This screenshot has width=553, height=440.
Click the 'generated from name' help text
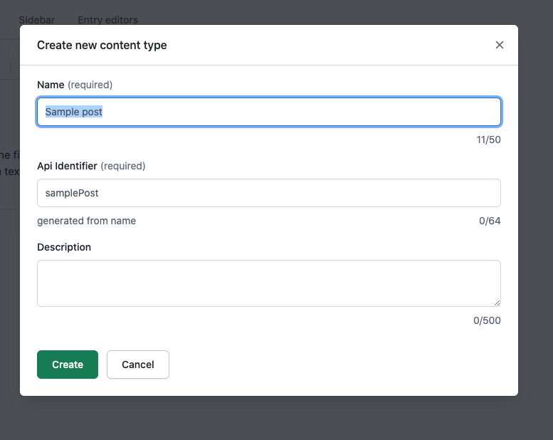click(x=86, y=221)
